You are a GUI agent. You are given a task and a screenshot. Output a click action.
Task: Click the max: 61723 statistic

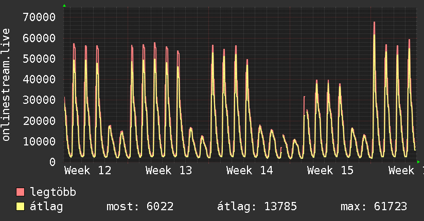(x=374, y=207)
